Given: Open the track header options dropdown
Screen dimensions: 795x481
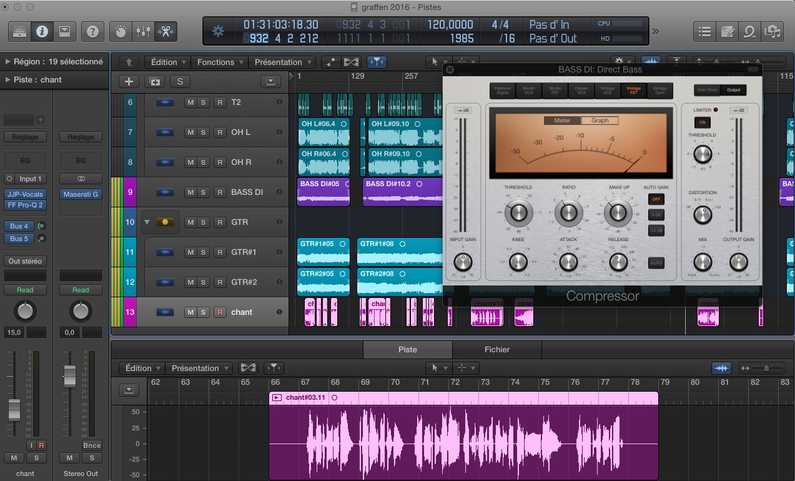Looking at the screenshot, I should pos(270,81).
